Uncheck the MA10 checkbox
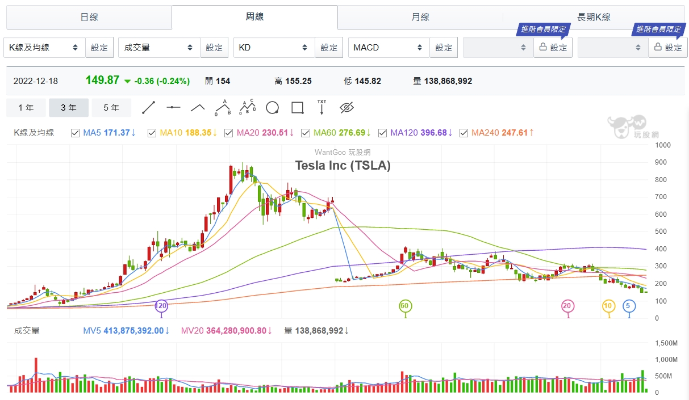 (x=152, y=133)
